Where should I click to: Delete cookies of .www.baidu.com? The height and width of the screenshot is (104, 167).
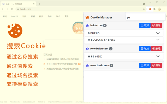(156, 65)
